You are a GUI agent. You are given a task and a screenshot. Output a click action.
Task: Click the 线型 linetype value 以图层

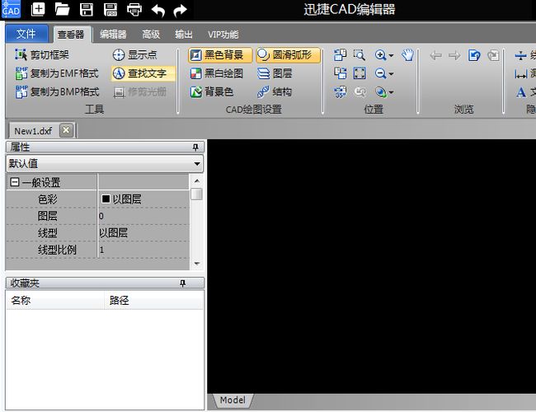[143, 233]
